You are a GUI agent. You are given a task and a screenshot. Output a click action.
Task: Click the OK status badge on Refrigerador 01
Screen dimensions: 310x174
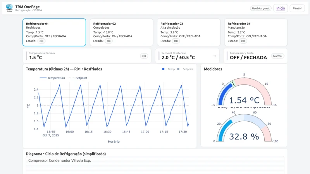[x=41, y=41]
